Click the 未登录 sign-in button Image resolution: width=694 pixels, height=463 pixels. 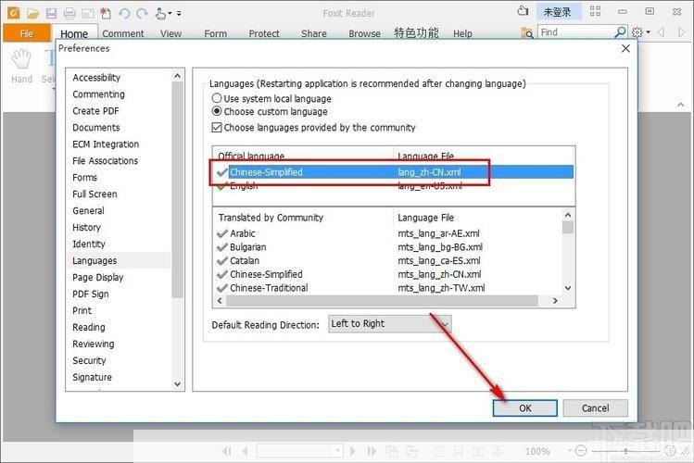point(557,12)
